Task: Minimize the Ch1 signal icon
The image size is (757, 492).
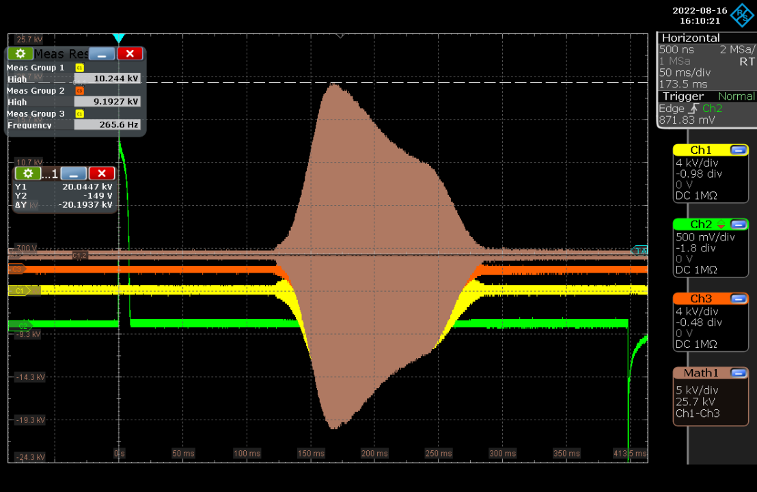Action: pos(739,150)
